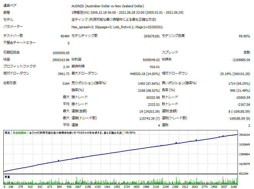
Task: Click the period row date range text
Action: [127, 12]
